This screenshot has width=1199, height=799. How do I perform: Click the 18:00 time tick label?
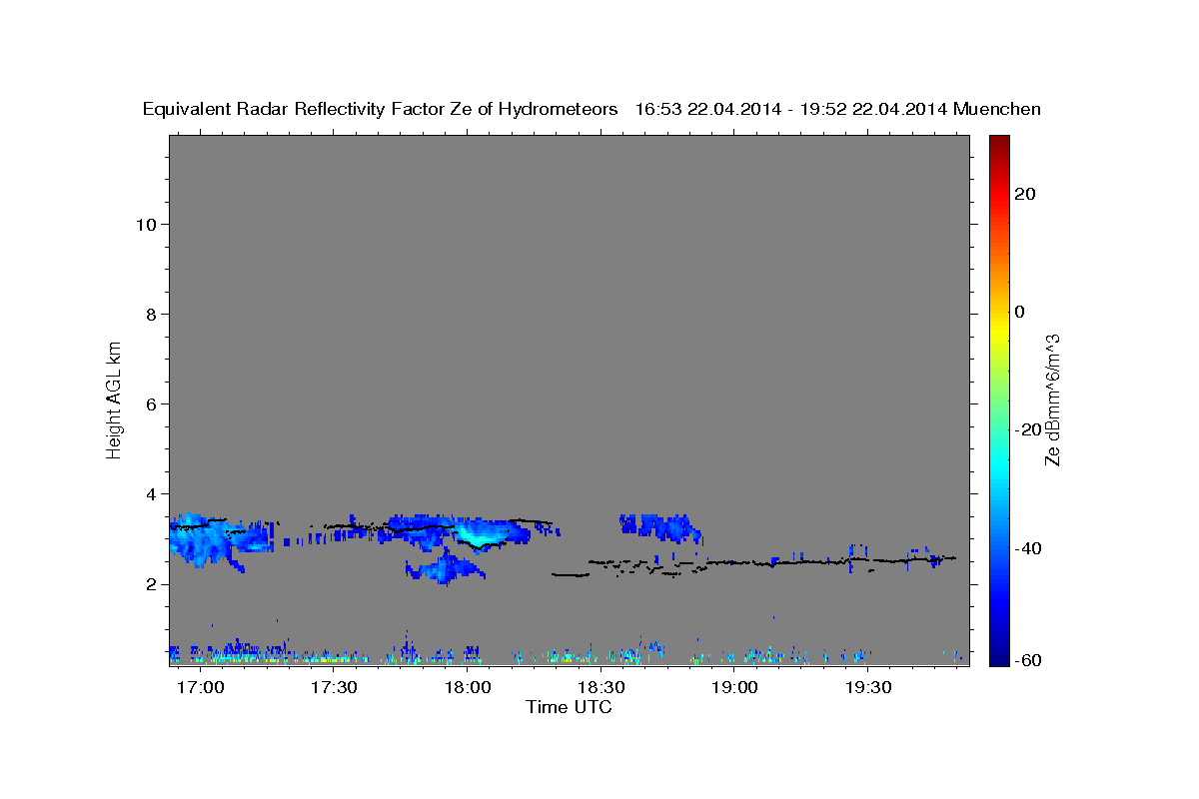pos(468,688)
